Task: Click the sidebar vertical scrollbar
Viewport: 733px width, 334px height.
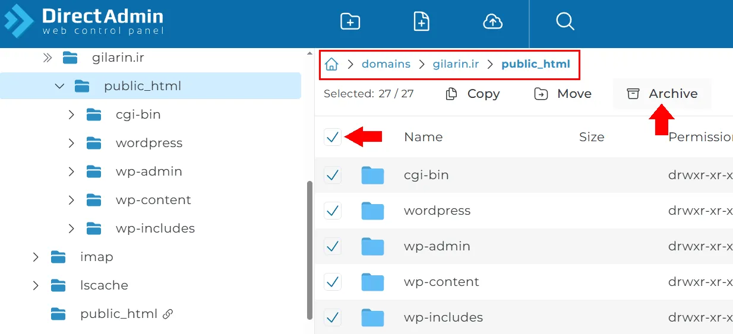Action: coord(309,250)
